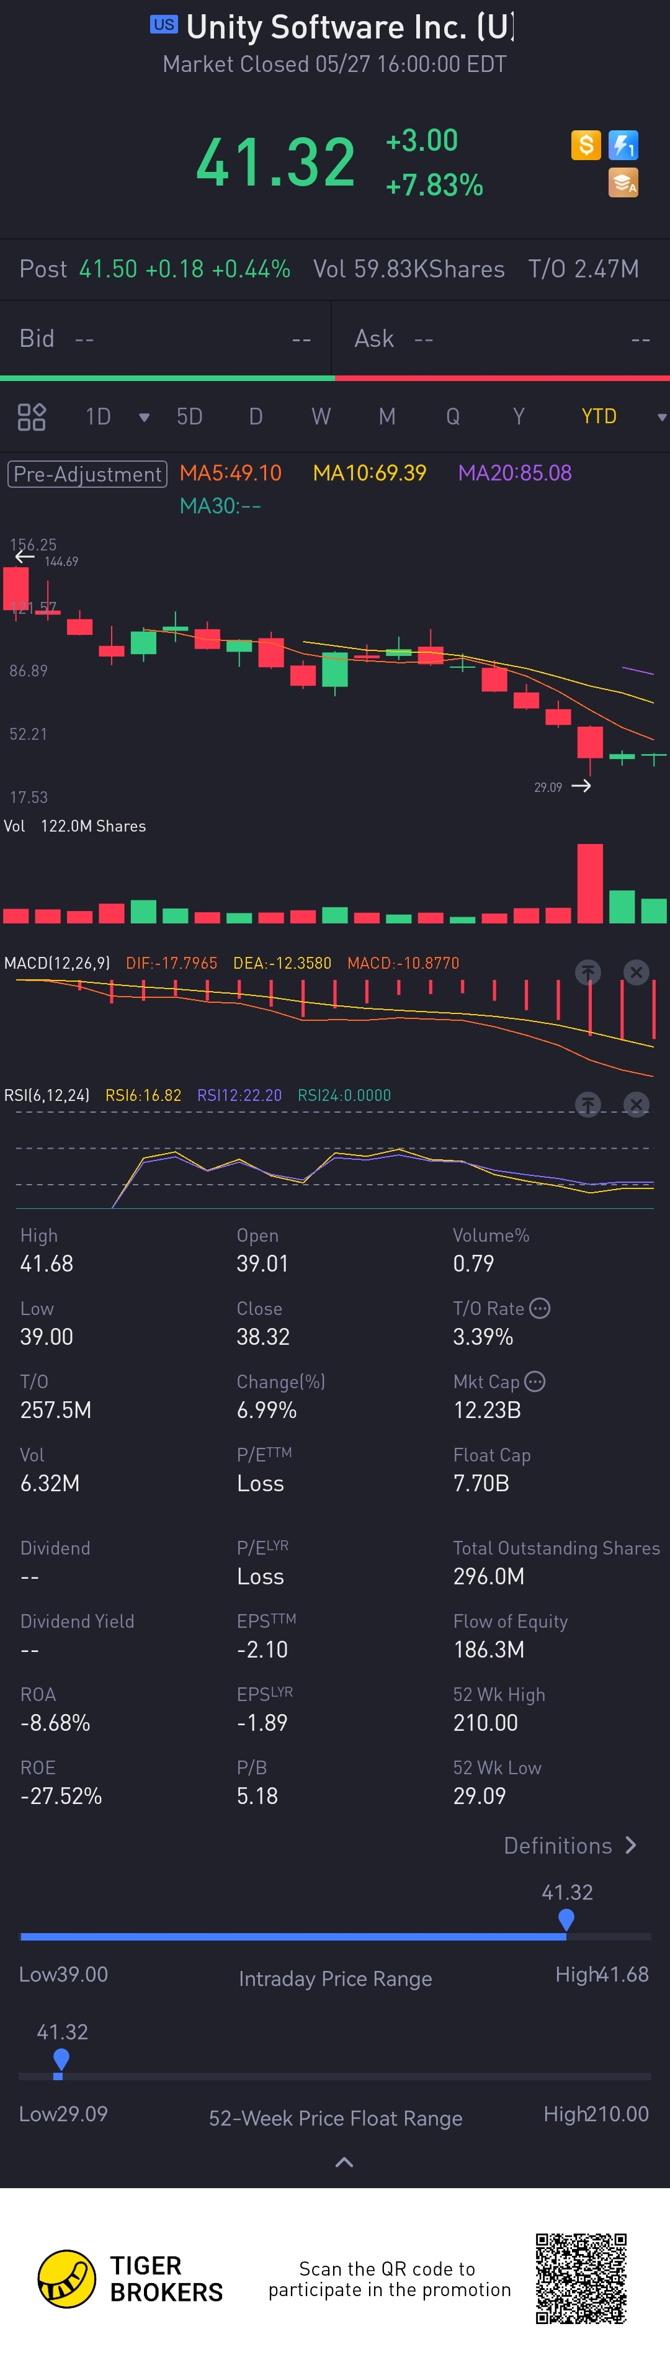Open Definitions chevron link

point(571,1846)
